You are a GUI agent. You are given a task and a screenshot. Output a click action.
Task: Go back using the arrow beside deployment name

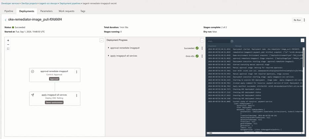6,20
